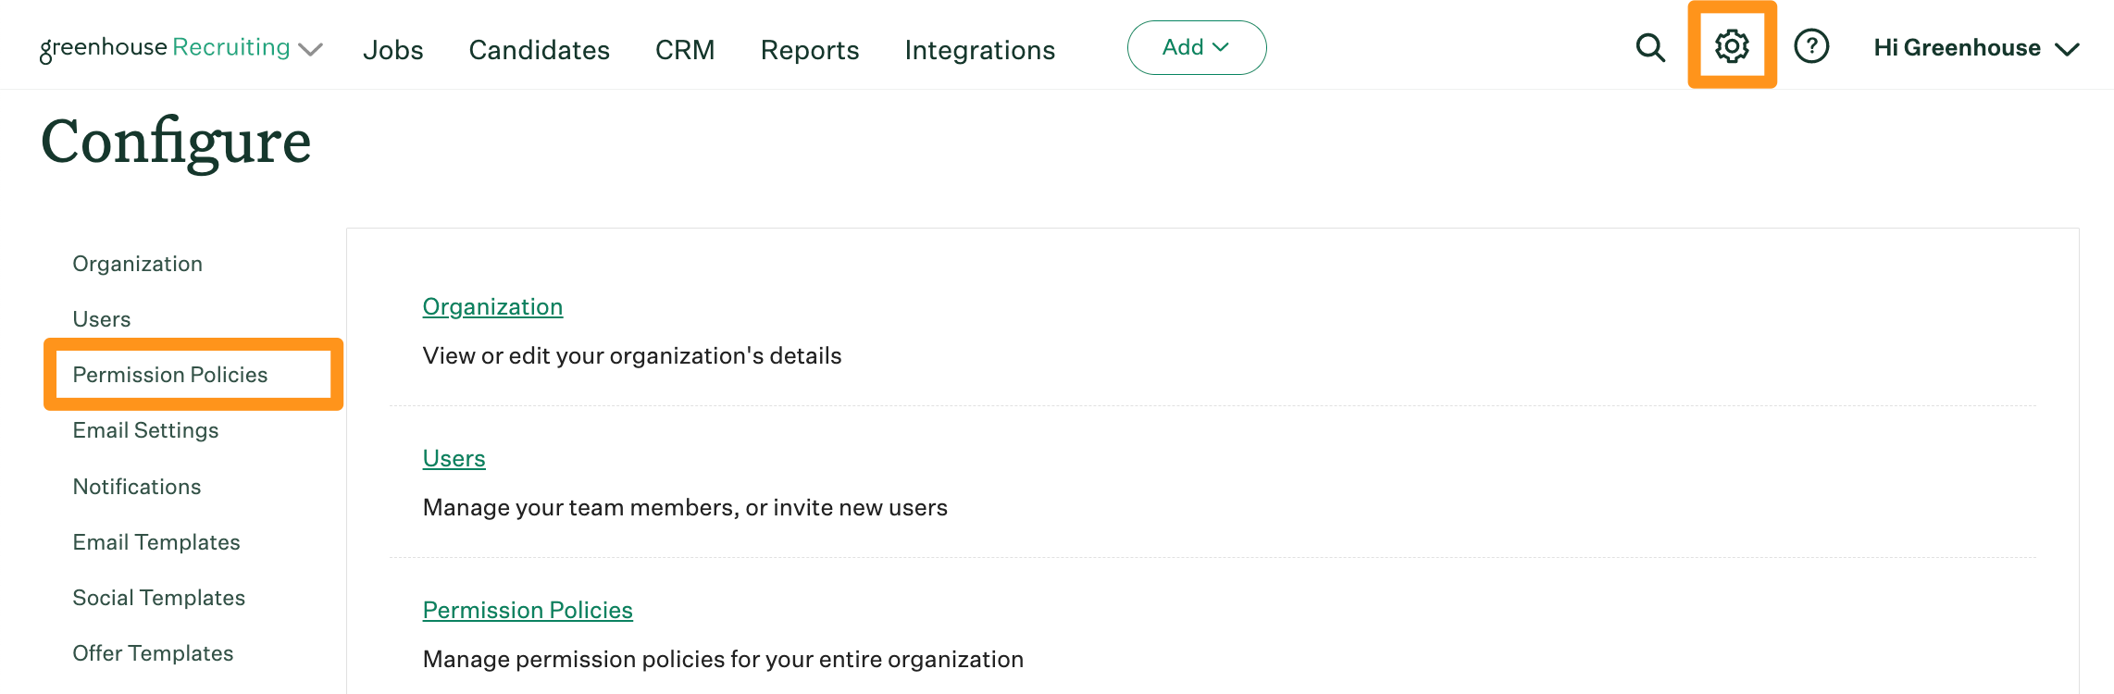Follow the Organization link in main panel
Screen dimensions: 2114x694
pos(492,307)
